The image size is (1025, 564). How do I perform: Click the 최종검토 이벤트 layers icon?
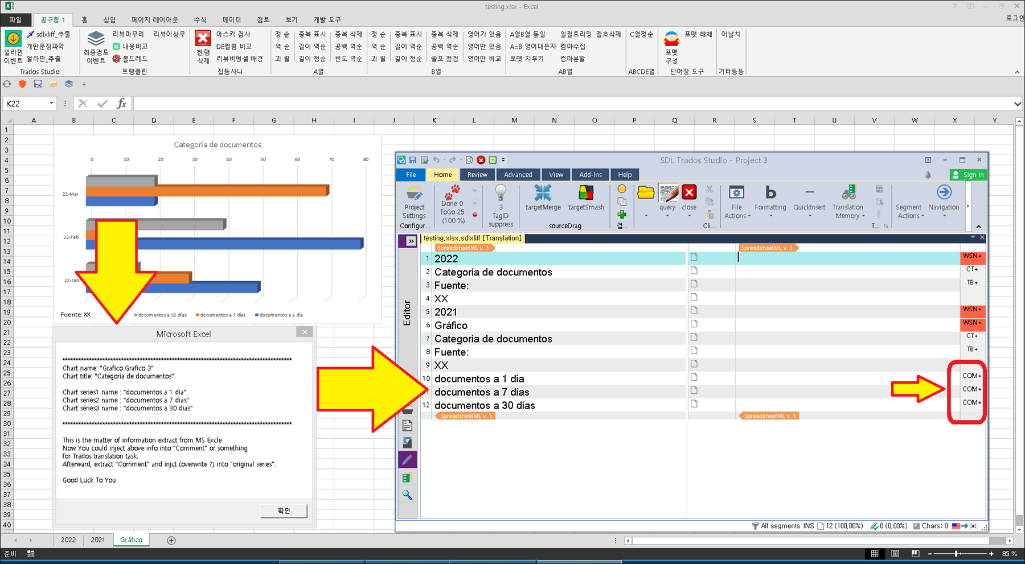(x=96, y=39)
